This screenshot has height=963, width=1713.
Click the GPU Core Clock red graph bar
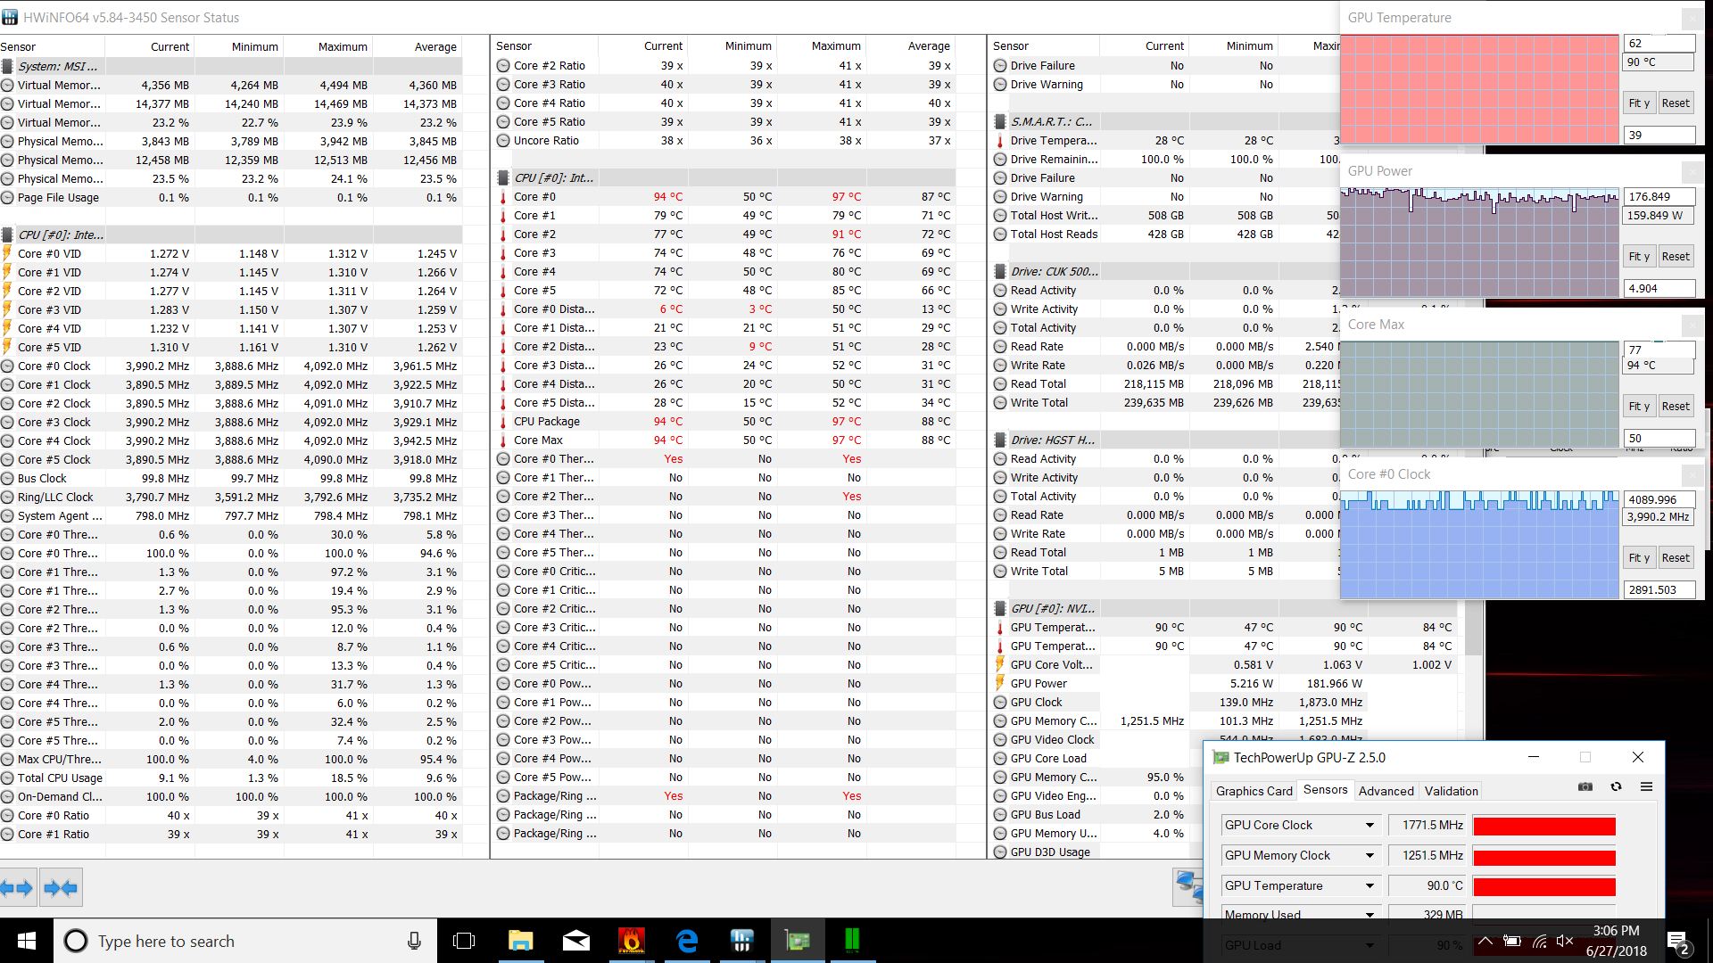(x=1544, y=827)
